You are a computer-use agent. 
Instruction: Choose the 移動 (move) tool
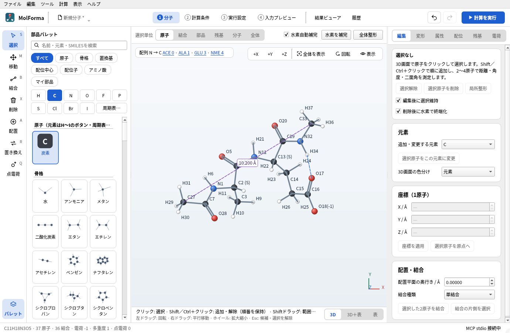coord(13,61)
